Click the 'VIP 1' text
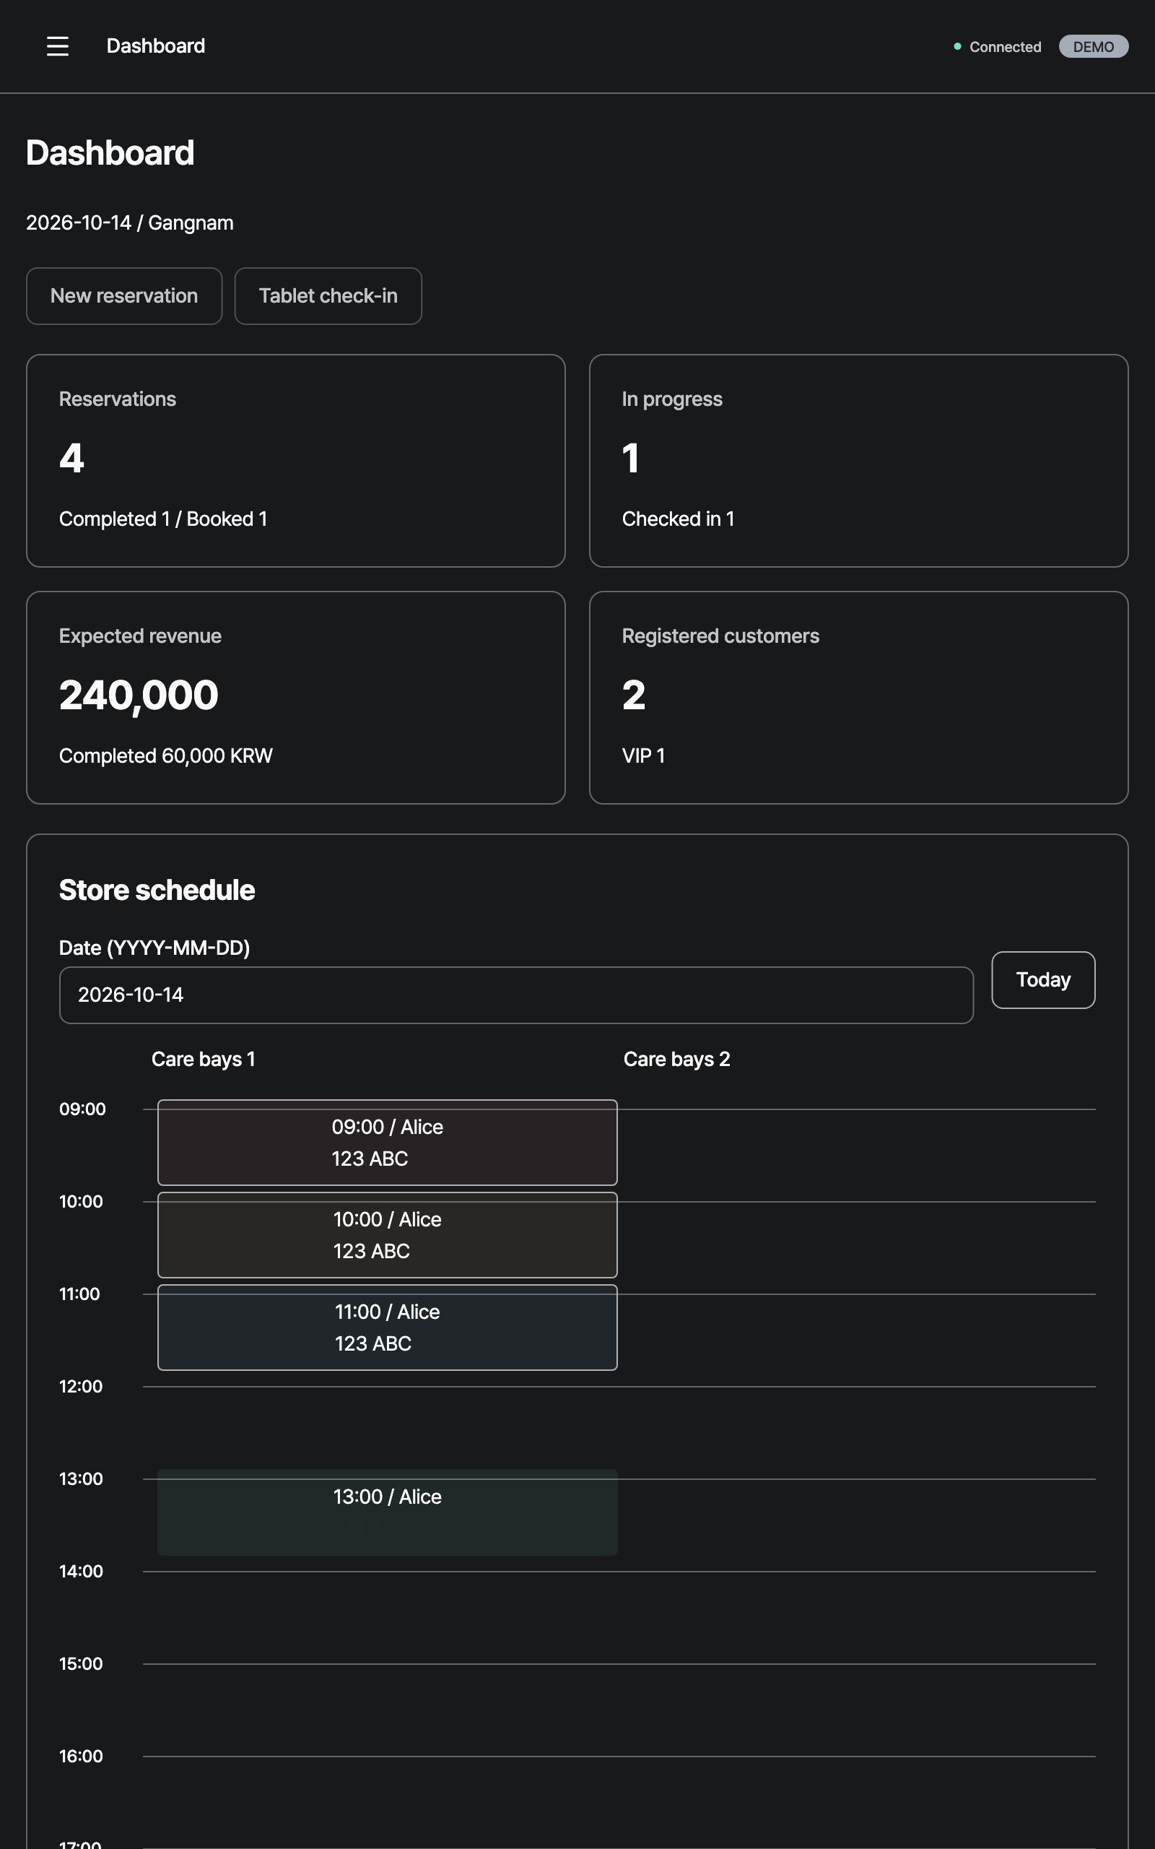This screenshot has width=1155, height=1849. [643, 755]
